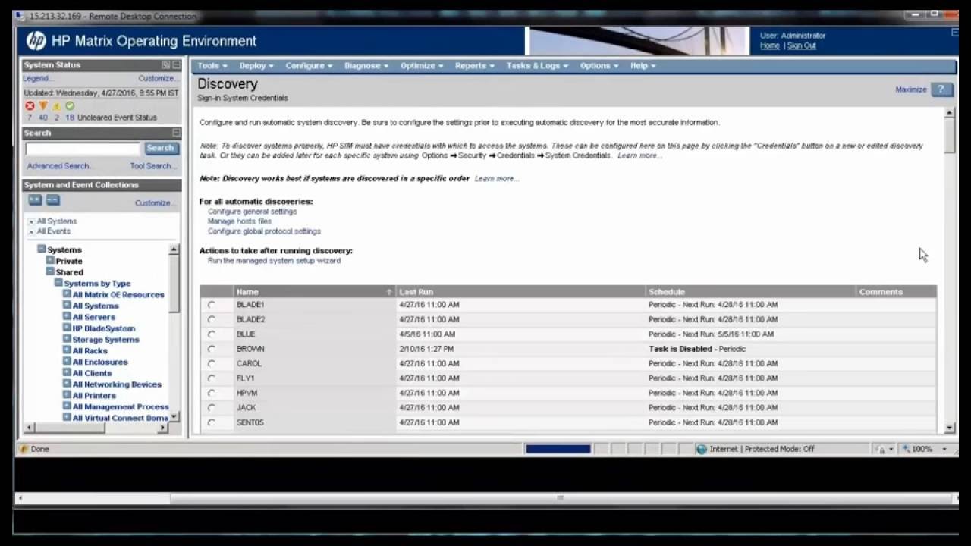Viewport: 971px width, 546px height.
Task: Click the zoom magnifier icon at 100%
Action: click(x=907, y=449)
